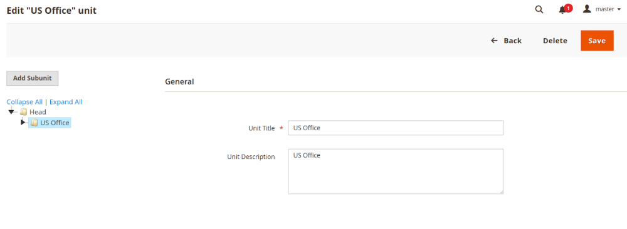This screenshot has height=229, width=627.
Task: Click the Unit Title label
Action: (x=261, y=128)
